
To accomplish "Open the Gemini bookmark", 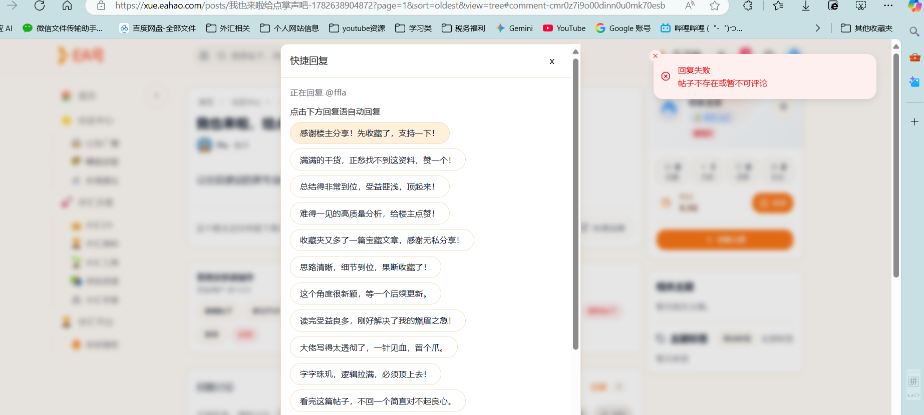I will pyautogui.click(x=514, y=28).
